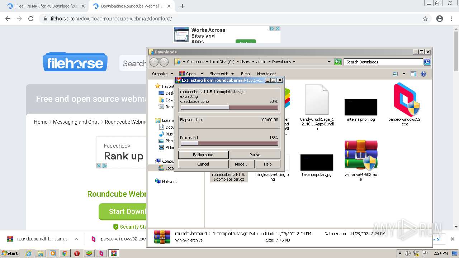Open Share with dropdown

click(x=222, y=74)
